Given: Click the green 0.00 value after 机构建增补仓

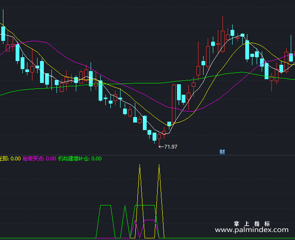Looking at the screenshot, I should pos(97,159).
